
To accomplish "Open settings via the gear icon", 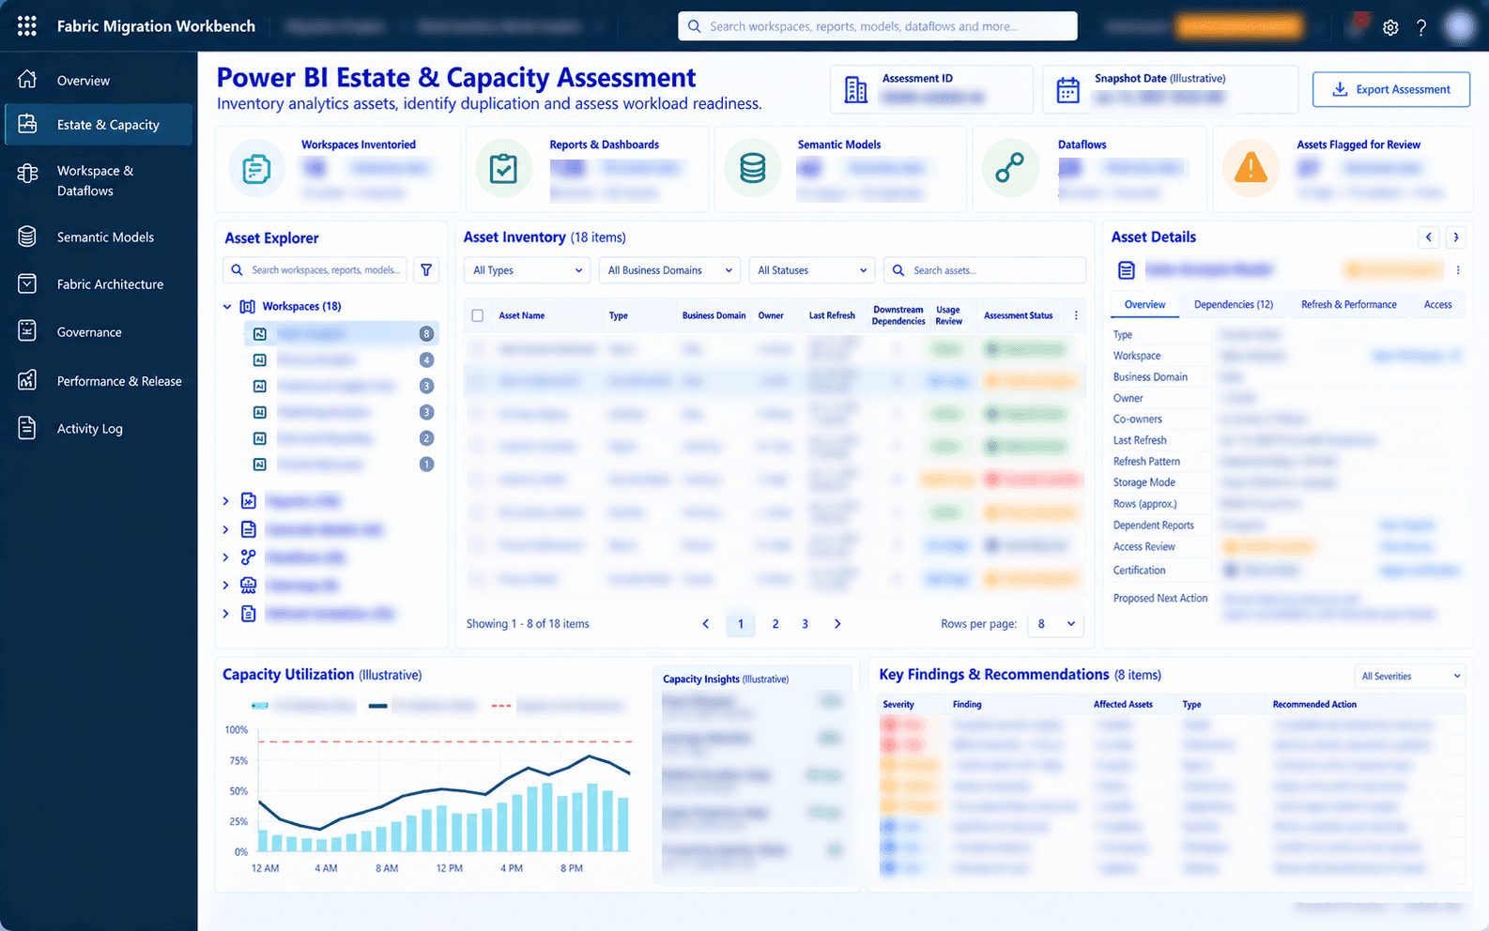I will coord(1390,27).
